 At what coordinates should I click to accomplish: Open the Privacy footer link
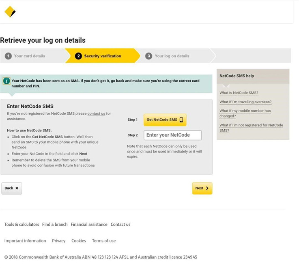click(x=59, y=241)
